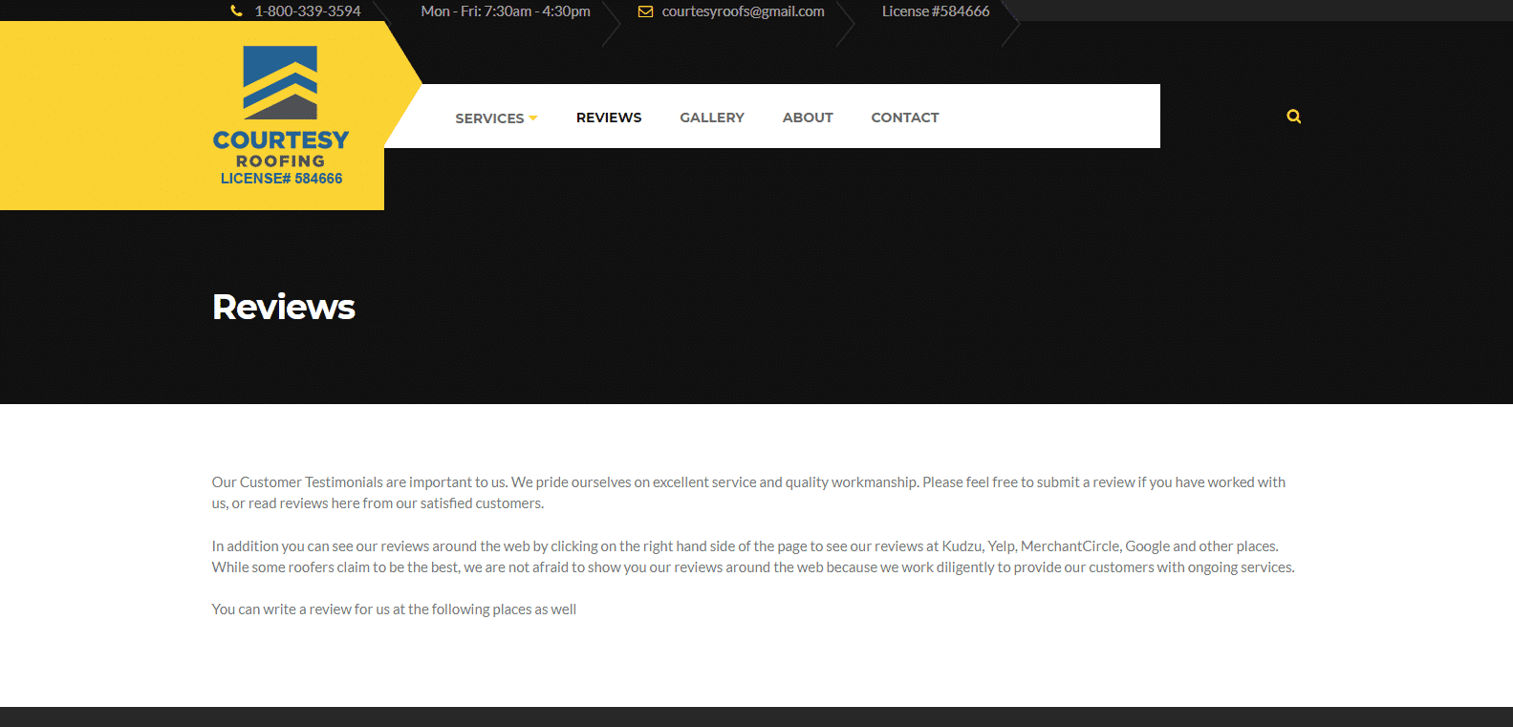Click the COURTESY wordmark in the logo
This screenshot has width=1513, height=727.
(281, 140)
